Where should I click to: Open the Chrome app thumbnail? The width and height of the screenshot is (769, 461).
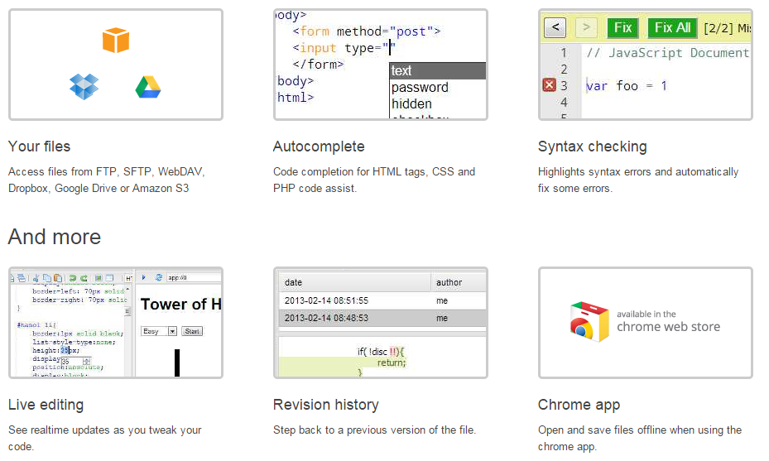(646, 323)
